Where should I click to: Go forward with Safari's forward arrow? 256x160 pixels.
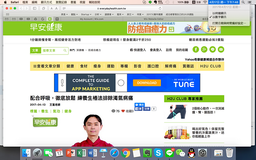(x=26, y=9)
